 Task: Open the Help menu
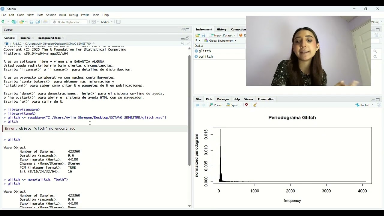[106, 15]
